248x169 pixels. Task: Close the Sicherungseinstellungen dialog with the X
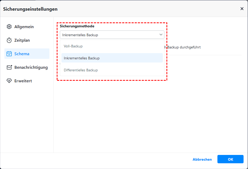click(x=242, y=9)
